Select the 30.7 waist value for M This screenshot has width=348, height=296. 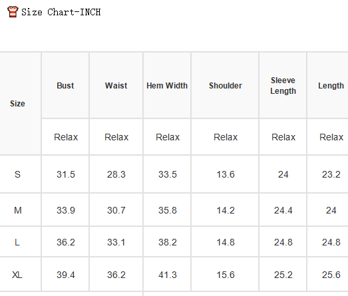(x=116, y=210)
